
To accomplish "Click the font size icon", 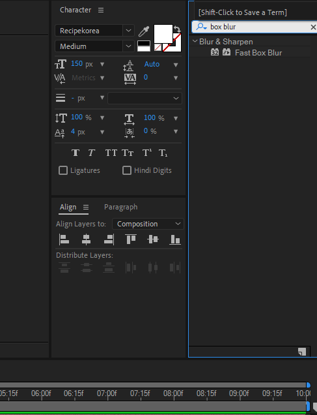I will click(61, 64).
